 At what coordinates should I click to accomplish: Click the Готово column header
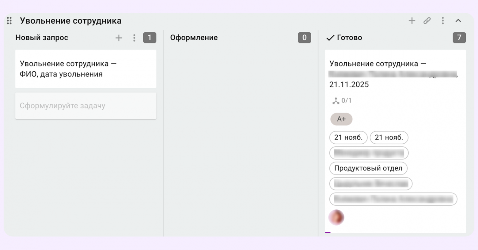click(349, 38)
